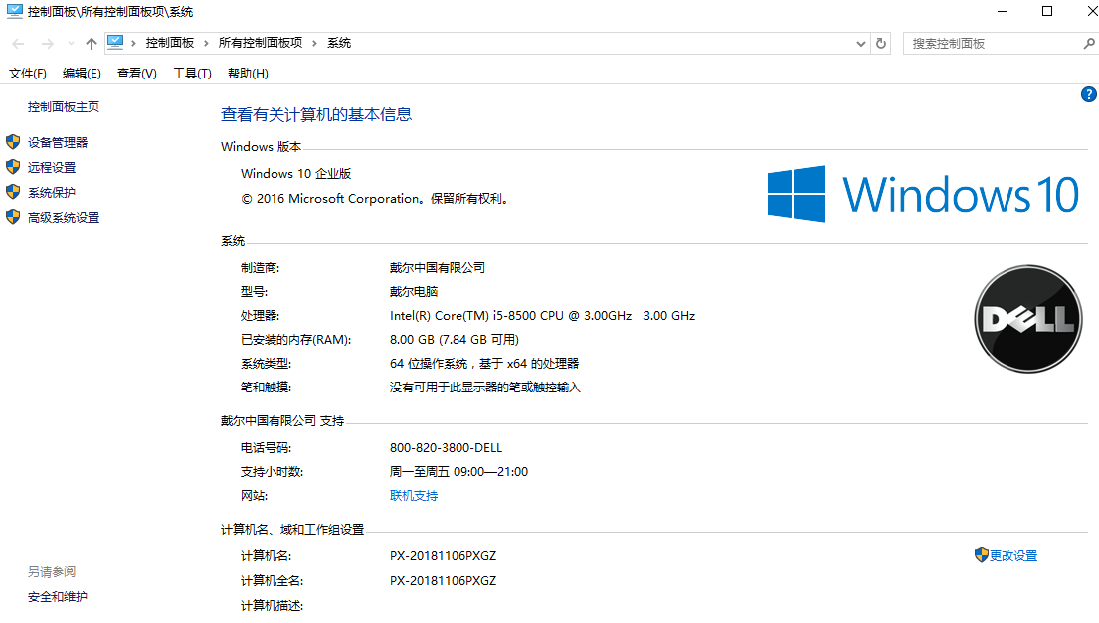Open help via the question mark icon
This screenshot has height=623, width=1099.
tap(1088, 94)
